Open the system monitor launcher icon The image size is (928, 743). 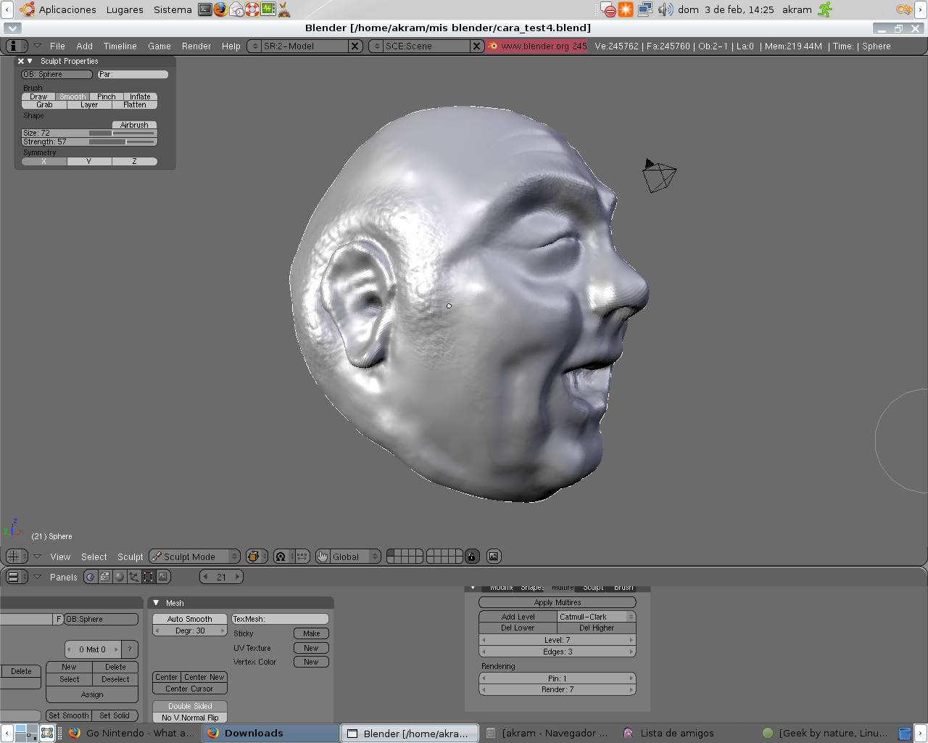click(268, 9)
